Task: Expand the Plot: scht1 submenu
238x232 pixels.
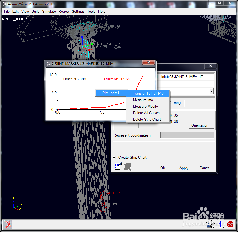Action: pyautogui.click(x=111, y=93)
